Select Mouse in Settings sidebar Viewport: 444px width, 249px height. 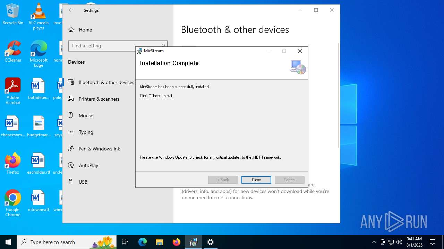86,116
